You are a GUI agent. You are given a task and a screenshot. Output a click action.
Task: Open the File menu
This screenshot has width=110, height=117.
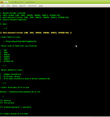tap(3, 6)
